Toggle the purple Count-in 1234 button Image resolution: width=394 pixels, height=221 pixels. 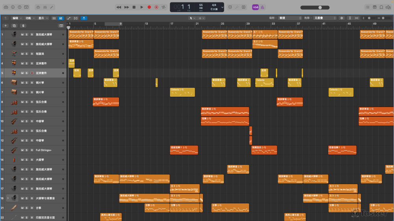click(255, 7)
